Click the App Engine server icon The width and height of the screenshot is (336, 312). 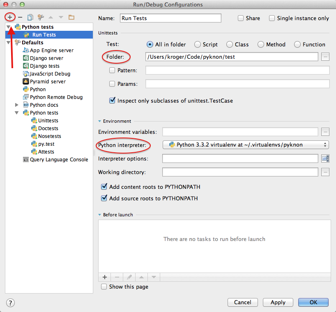[26, 50]
